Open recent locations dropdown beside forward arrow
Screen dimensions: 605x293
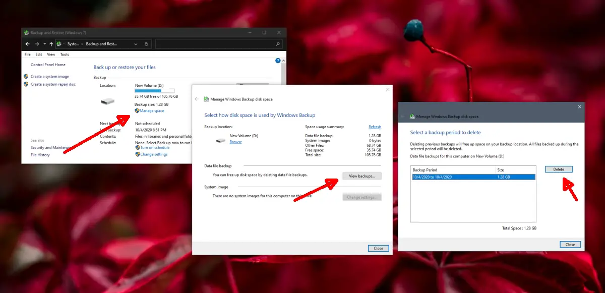44,44
